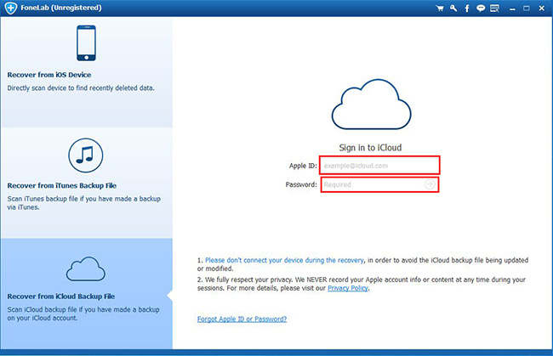Click the 'FoneLab (Unregistered)' title text
Image resolution: width=553 pixels, height=356 pixels.
[x=61, y=8]
